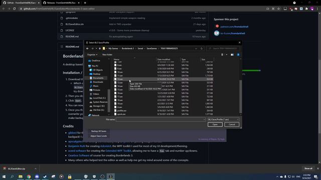321x180 pixels.
Task: Switch to the GitHub repository browser tab
Action: [x=22, y=3]
